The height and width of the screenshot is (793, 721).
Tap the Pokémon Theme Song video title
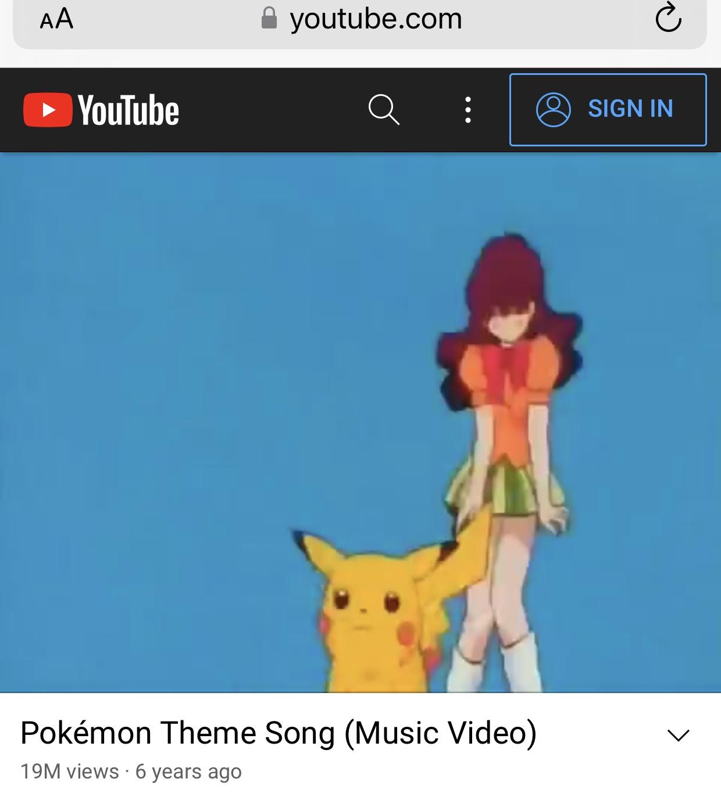[279, 733]
